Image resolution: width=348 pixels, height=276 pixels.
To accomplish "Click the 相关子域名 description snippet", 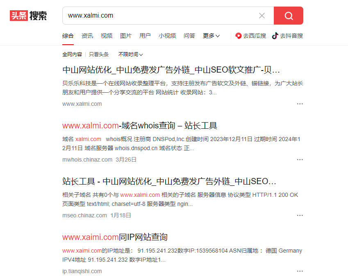I will point(180,199).
